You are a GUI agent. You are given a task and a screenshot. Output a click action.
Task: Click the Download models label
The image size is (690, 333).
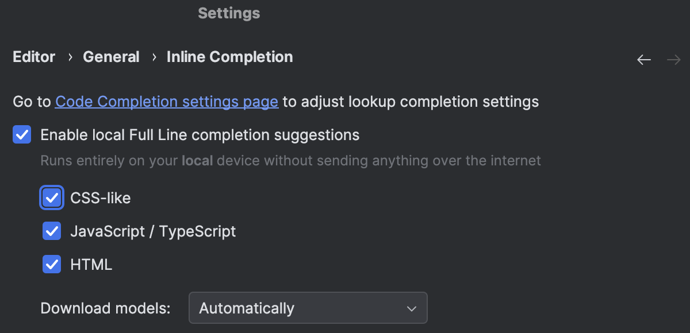[105, 308]
